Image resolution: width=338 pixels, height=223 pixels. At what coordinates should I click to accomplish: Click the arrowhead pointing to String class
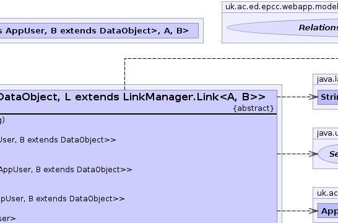(313, 97)
